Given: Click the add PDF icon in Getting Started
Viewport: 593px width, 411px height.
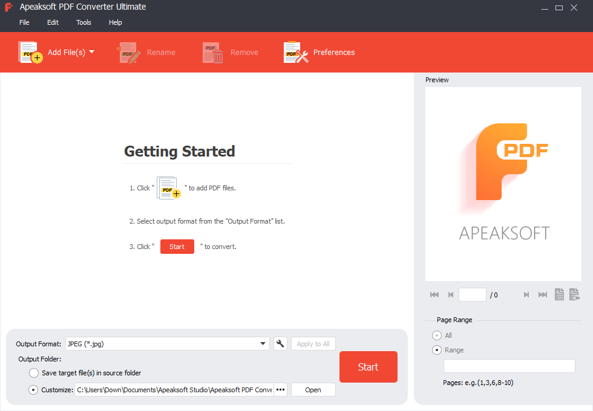Looking at the screenshot, I should click(169, 188).
